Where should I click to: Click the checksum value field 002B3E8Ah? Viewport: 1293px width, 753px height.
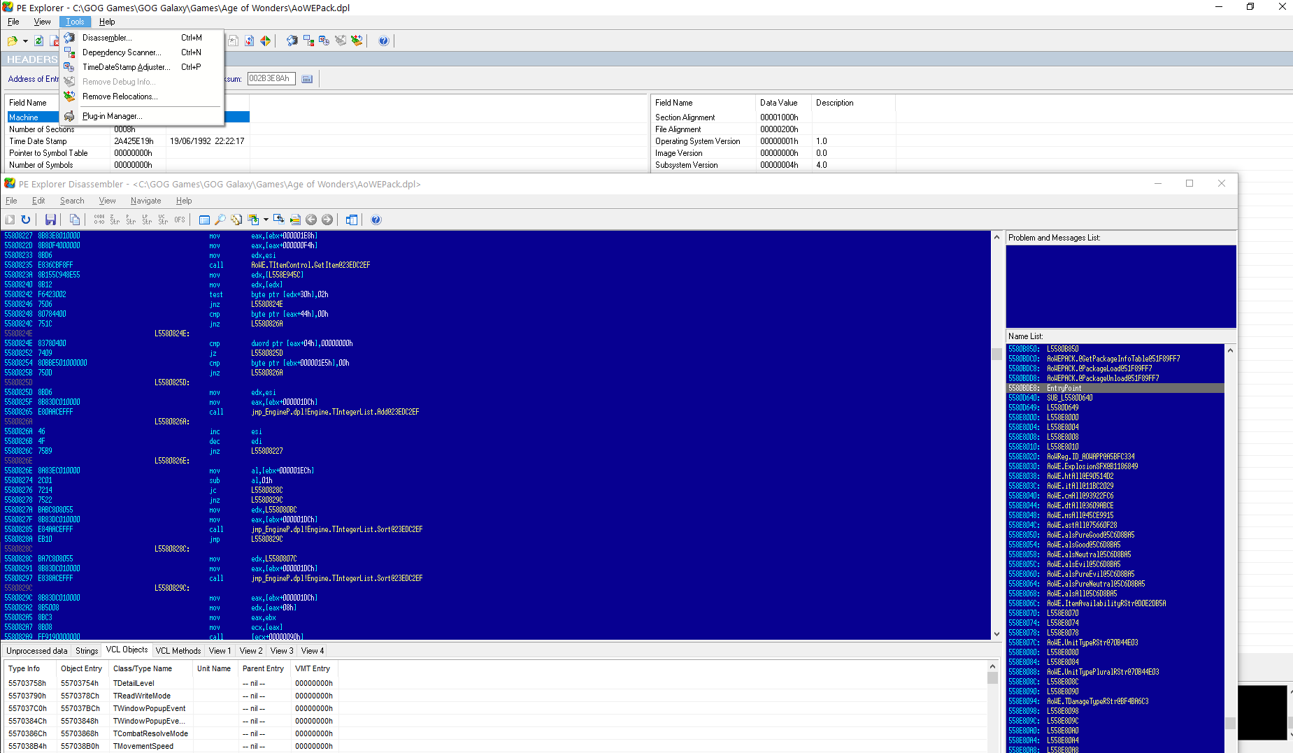(x=271, y=79)
